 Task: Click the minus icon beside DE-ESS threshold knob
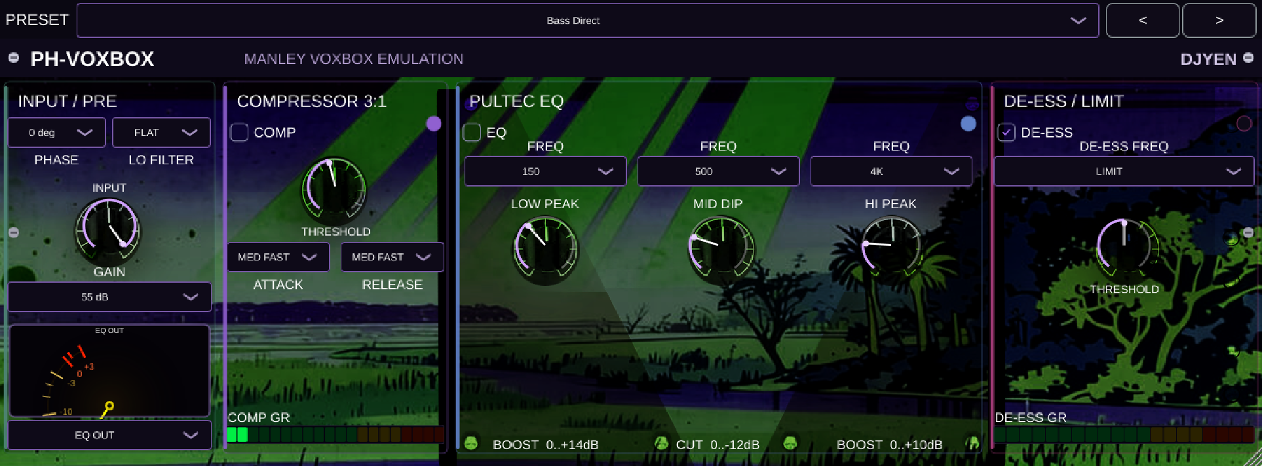coord(1248,232)
